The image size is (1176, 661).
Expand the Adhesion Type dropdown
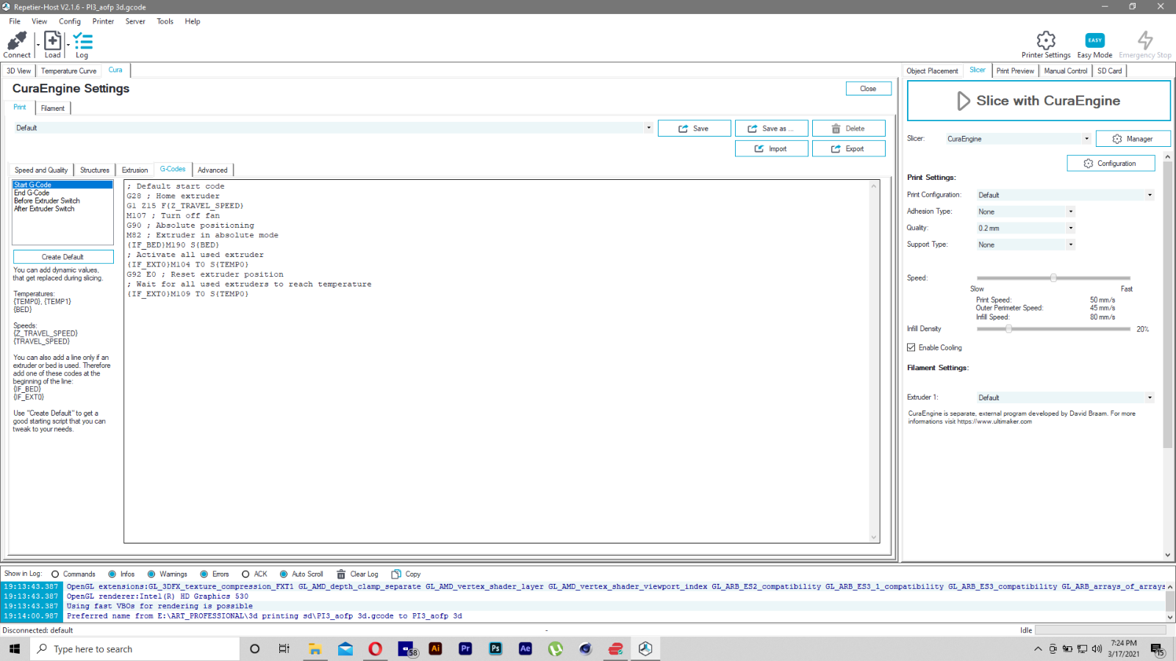tap(1025, 212)
